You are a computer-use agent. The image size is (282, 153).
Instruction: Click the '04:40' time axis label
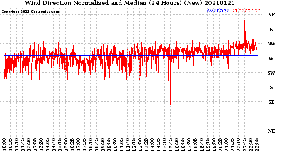point(54,145)
